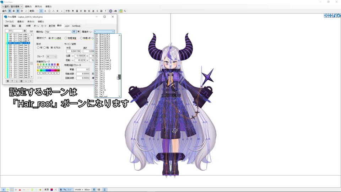This screenshot has height=192, width=341.
Task: Select the 物理演算 rigid body type
Action: [70, 38]
